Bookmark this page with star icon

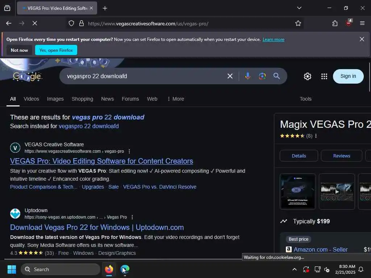tap(298, 24)
